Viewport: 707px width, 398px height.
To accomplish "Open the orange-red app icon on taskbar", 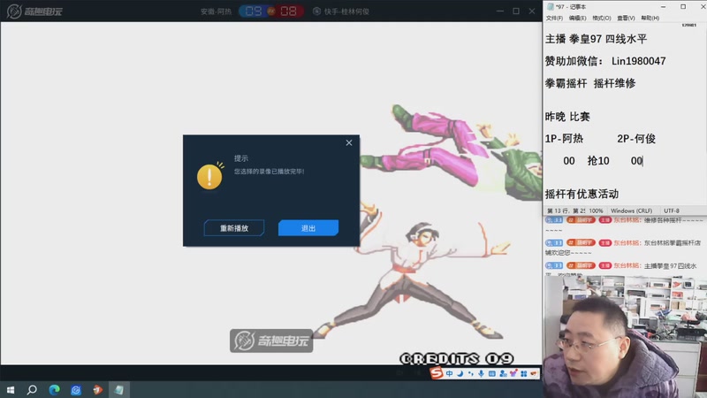I will point(97,389).
